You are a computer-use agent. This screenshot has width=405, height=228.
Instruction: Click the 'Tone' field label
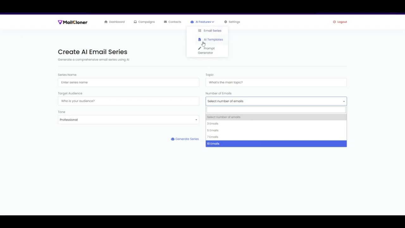tap(61, 112)
